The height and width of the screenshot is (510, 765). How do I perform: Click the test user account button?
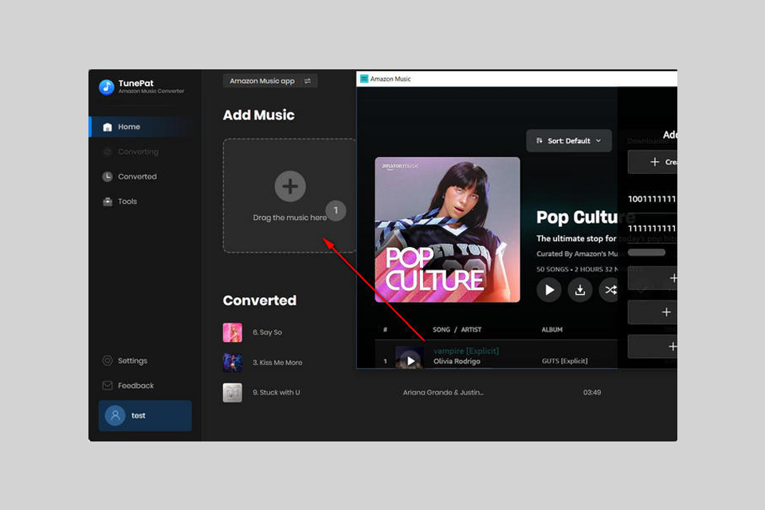point(145,416)
